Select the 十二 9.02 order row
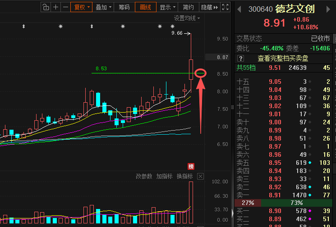336x227 pixels. click(284, 106)
